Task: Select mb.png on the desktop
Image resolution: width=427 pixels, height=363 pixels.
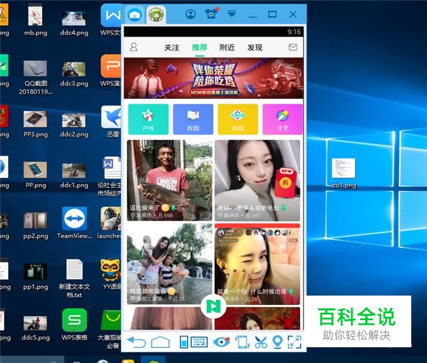Action: (35, 21)
